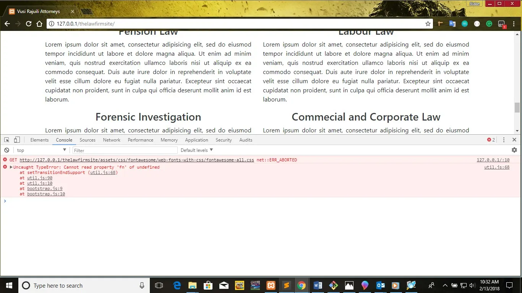This screenshot has width=522, height=293.
Task: Open the white curly-braces extension
Action: (477, 24)
